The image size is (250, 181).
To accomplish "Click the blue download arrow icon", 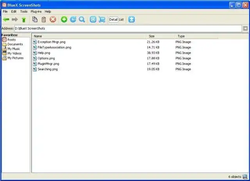I will pyautogui.click(x=132, y=20).
